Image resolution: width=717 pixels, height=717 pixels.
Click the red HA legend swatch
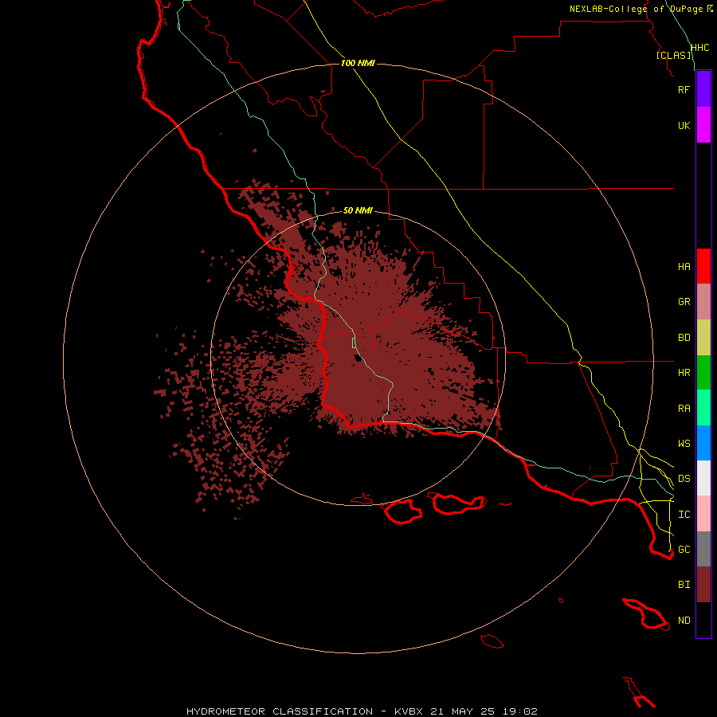point(703,266)
